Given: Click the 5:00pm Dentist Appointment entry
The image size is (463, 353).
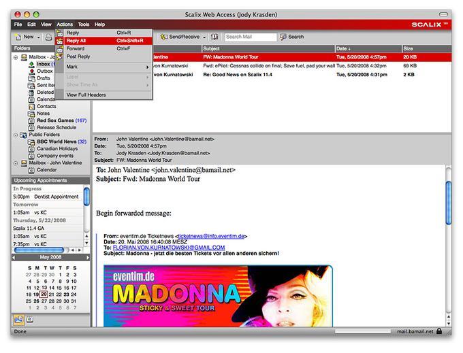Looking at the screenshot, I should click(x=47, y=197).
